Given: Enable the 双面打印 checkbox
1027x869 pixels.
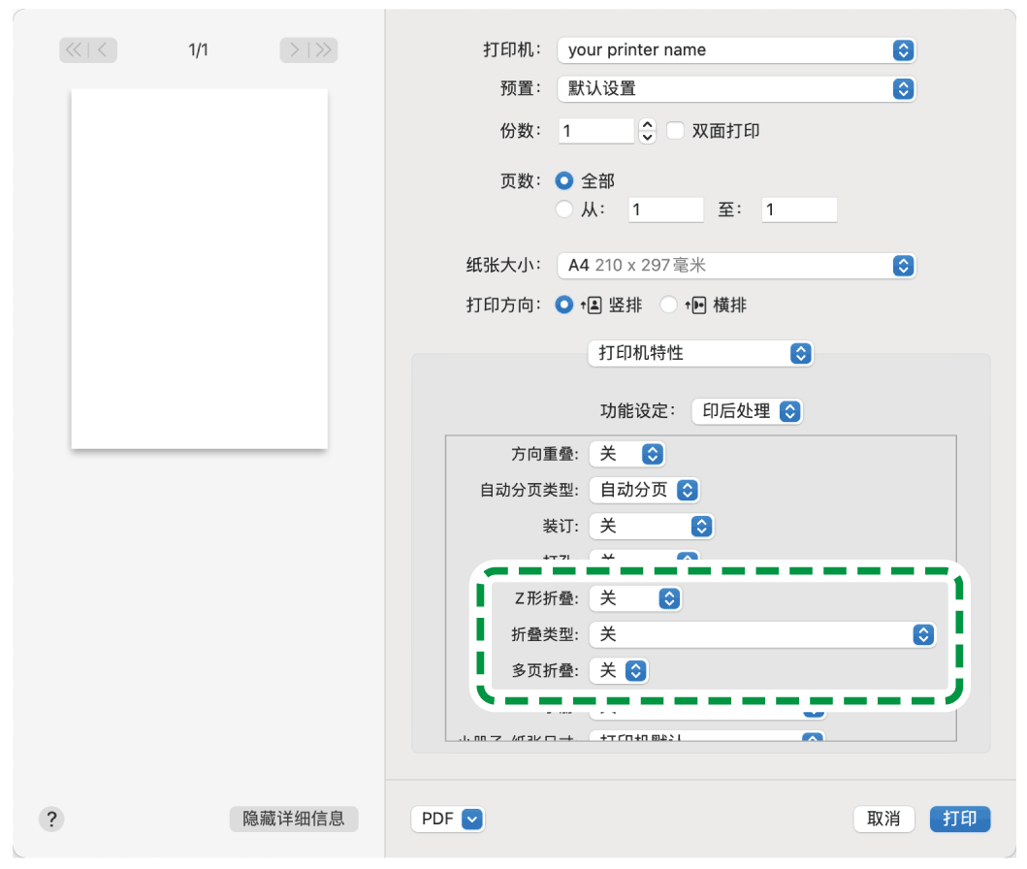Looking at the screenshot, I should click(675, 130).
